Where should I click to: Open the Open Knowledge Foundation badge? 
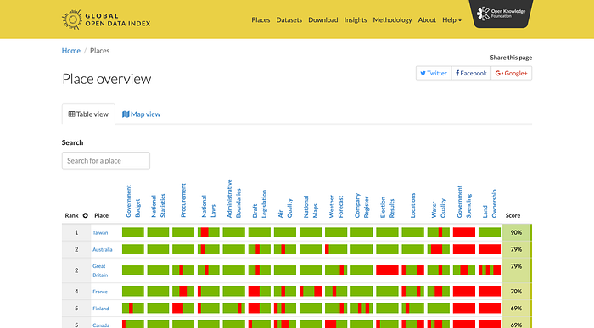501,14
